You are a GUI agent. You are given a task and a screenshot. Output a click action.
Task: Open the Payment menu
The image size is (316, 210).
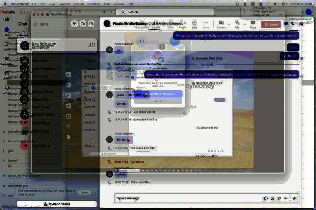pos(64,4)
